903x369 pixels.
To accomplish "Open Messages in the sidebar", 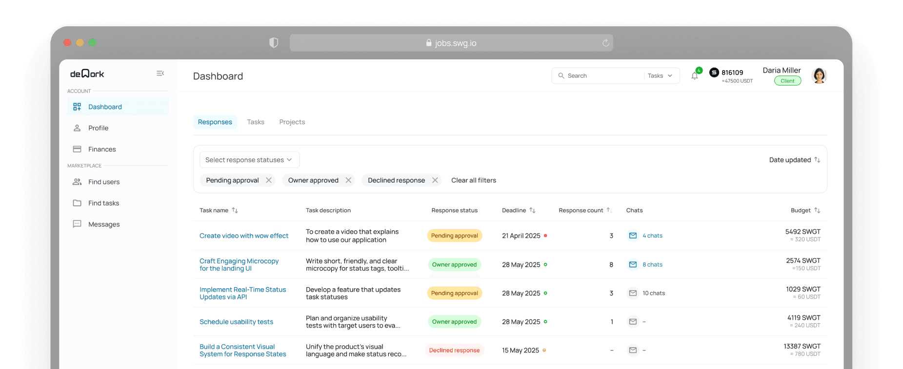I will [x=118, y=224].
